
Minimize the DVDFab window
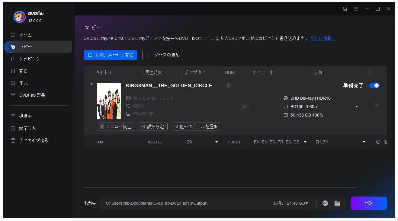click(x=367, y=9)
